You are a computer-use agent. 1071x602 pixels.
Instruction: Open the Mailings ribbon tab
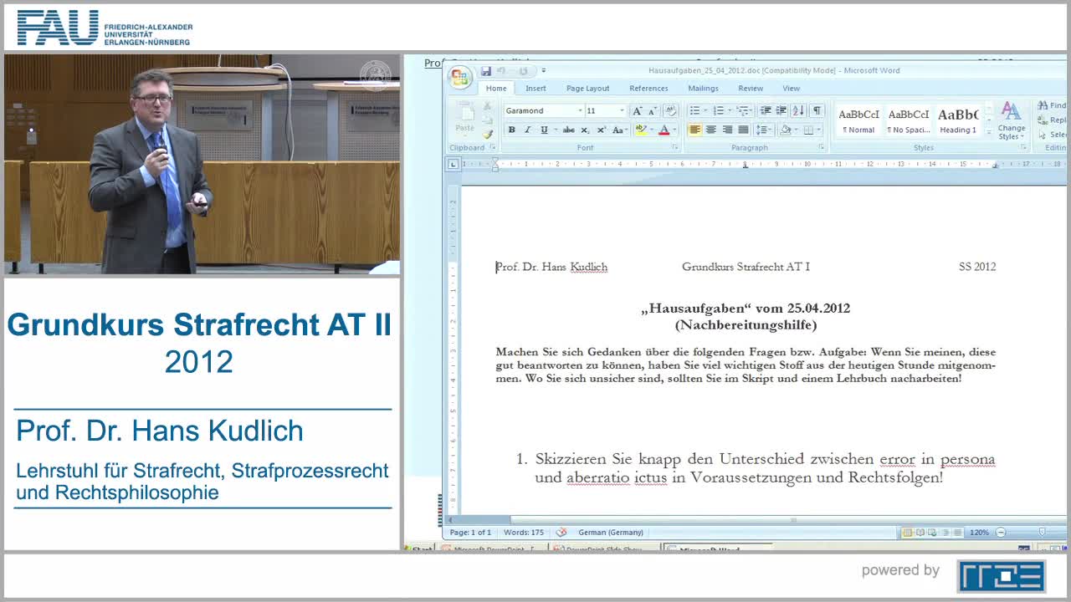(x=703, y=88)
